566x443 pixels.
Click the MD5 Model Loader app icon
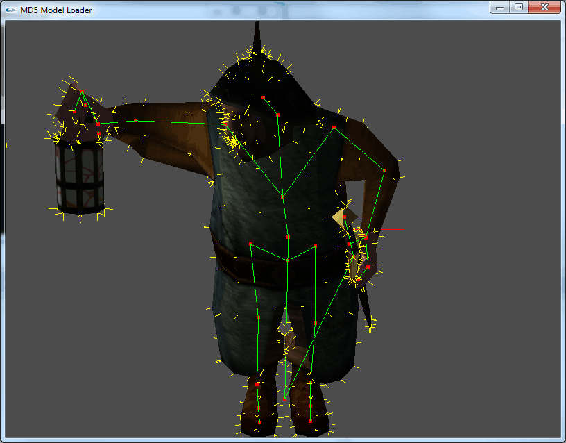[11, 10]
